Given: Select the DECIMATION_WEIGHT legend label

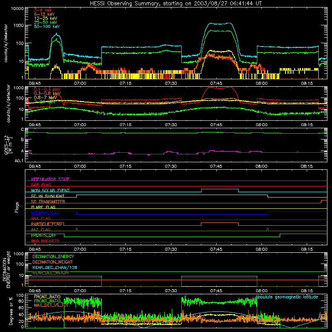Looking at the screenshot, I should coord(53,262).
